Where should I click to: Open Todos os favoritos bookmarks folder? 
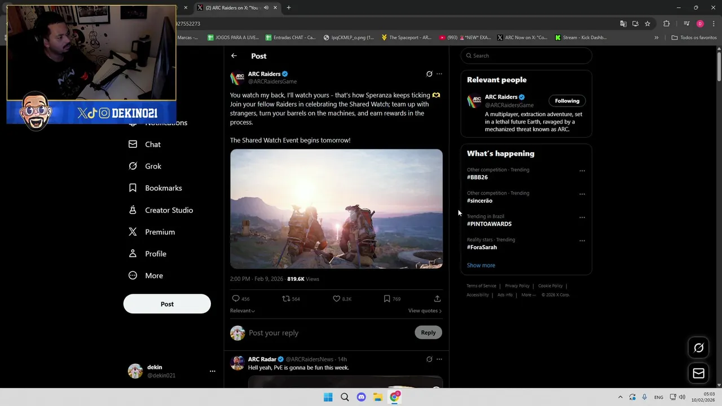click(x=694, y=38)
